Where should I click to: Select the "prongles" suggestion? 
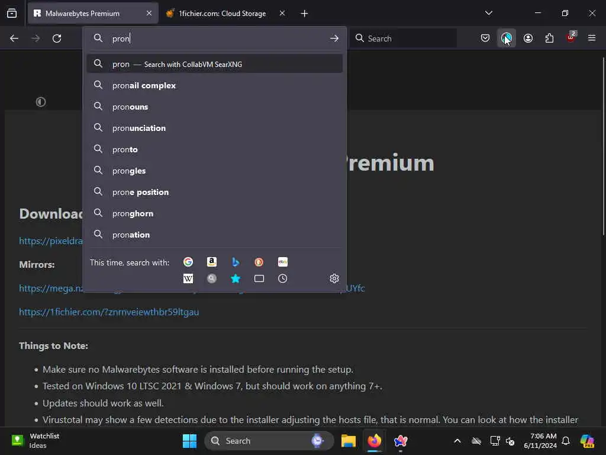(x=214, y=171)
